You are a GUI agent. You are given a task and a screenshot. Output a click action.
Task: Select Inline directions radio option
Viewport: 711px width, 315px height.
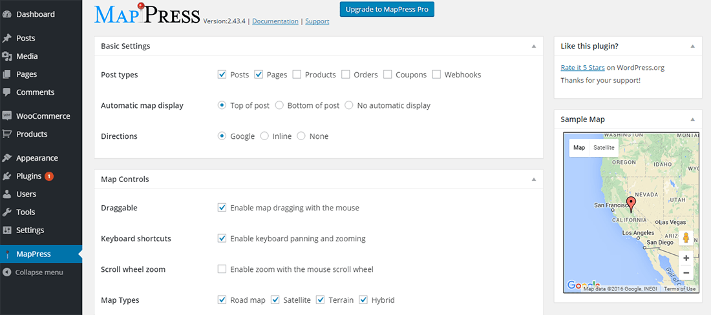click(264, 136)
